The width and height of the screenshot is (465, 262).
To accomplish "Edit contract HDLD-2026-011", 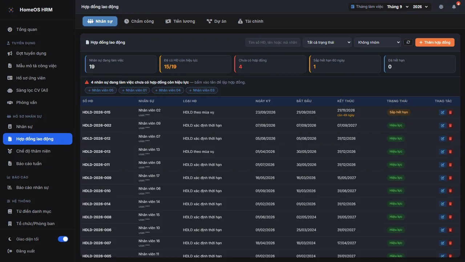I will tap(442, 165).
